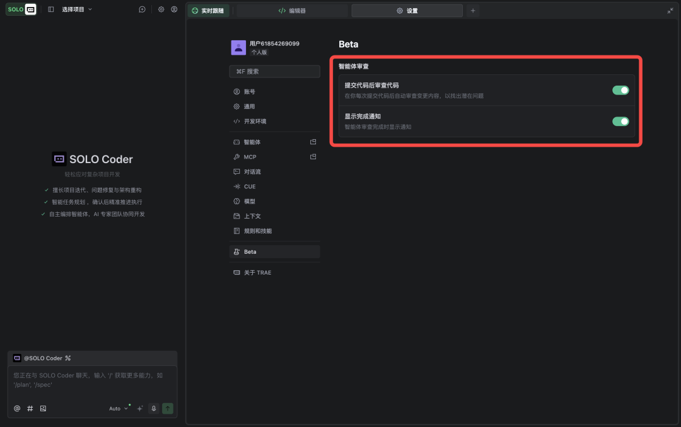Send message with green arrow button

[168, 408]
